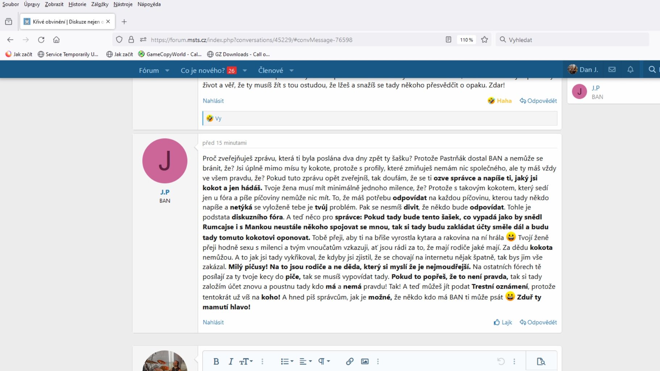
Task: Open the conversations envelope icon
Action: click(x=612, y=70)
